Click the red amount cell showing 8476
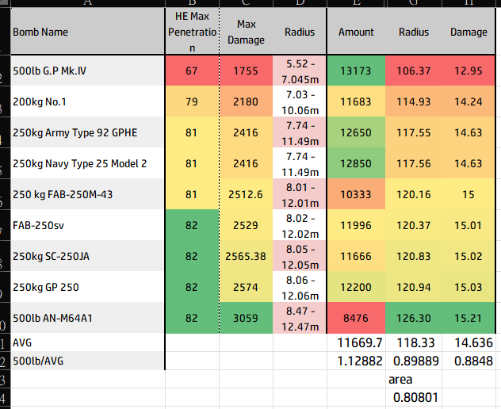The image size is (501, 409). [x=356, y=318]
